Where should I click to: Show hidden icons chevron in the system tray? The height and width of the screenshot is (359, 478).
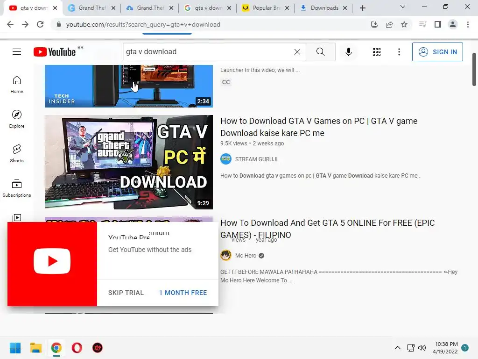click(398, 348)
